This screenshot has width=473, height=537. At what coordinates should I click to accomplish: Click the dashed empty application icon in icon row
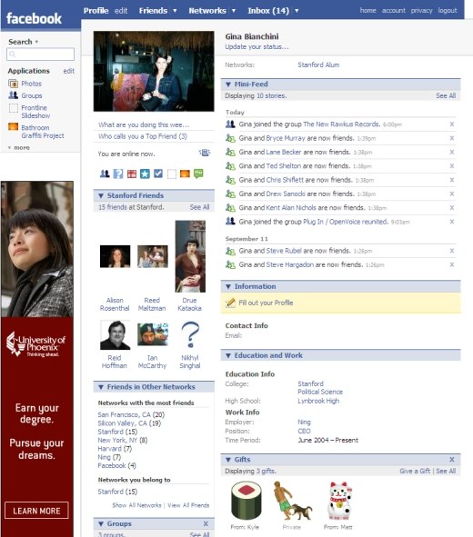click(172, 174)
